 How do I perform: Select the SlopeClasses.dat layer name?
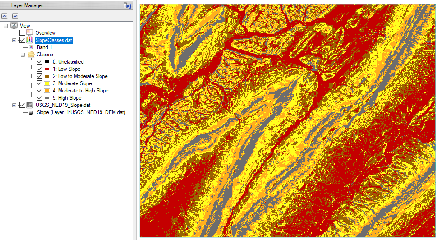pos(54,40)
